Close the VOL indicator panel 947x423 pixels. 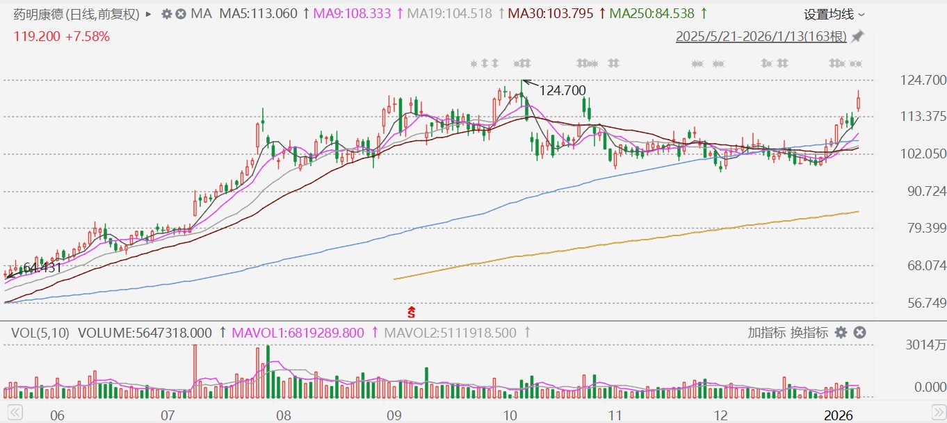(x=859, y=333)
